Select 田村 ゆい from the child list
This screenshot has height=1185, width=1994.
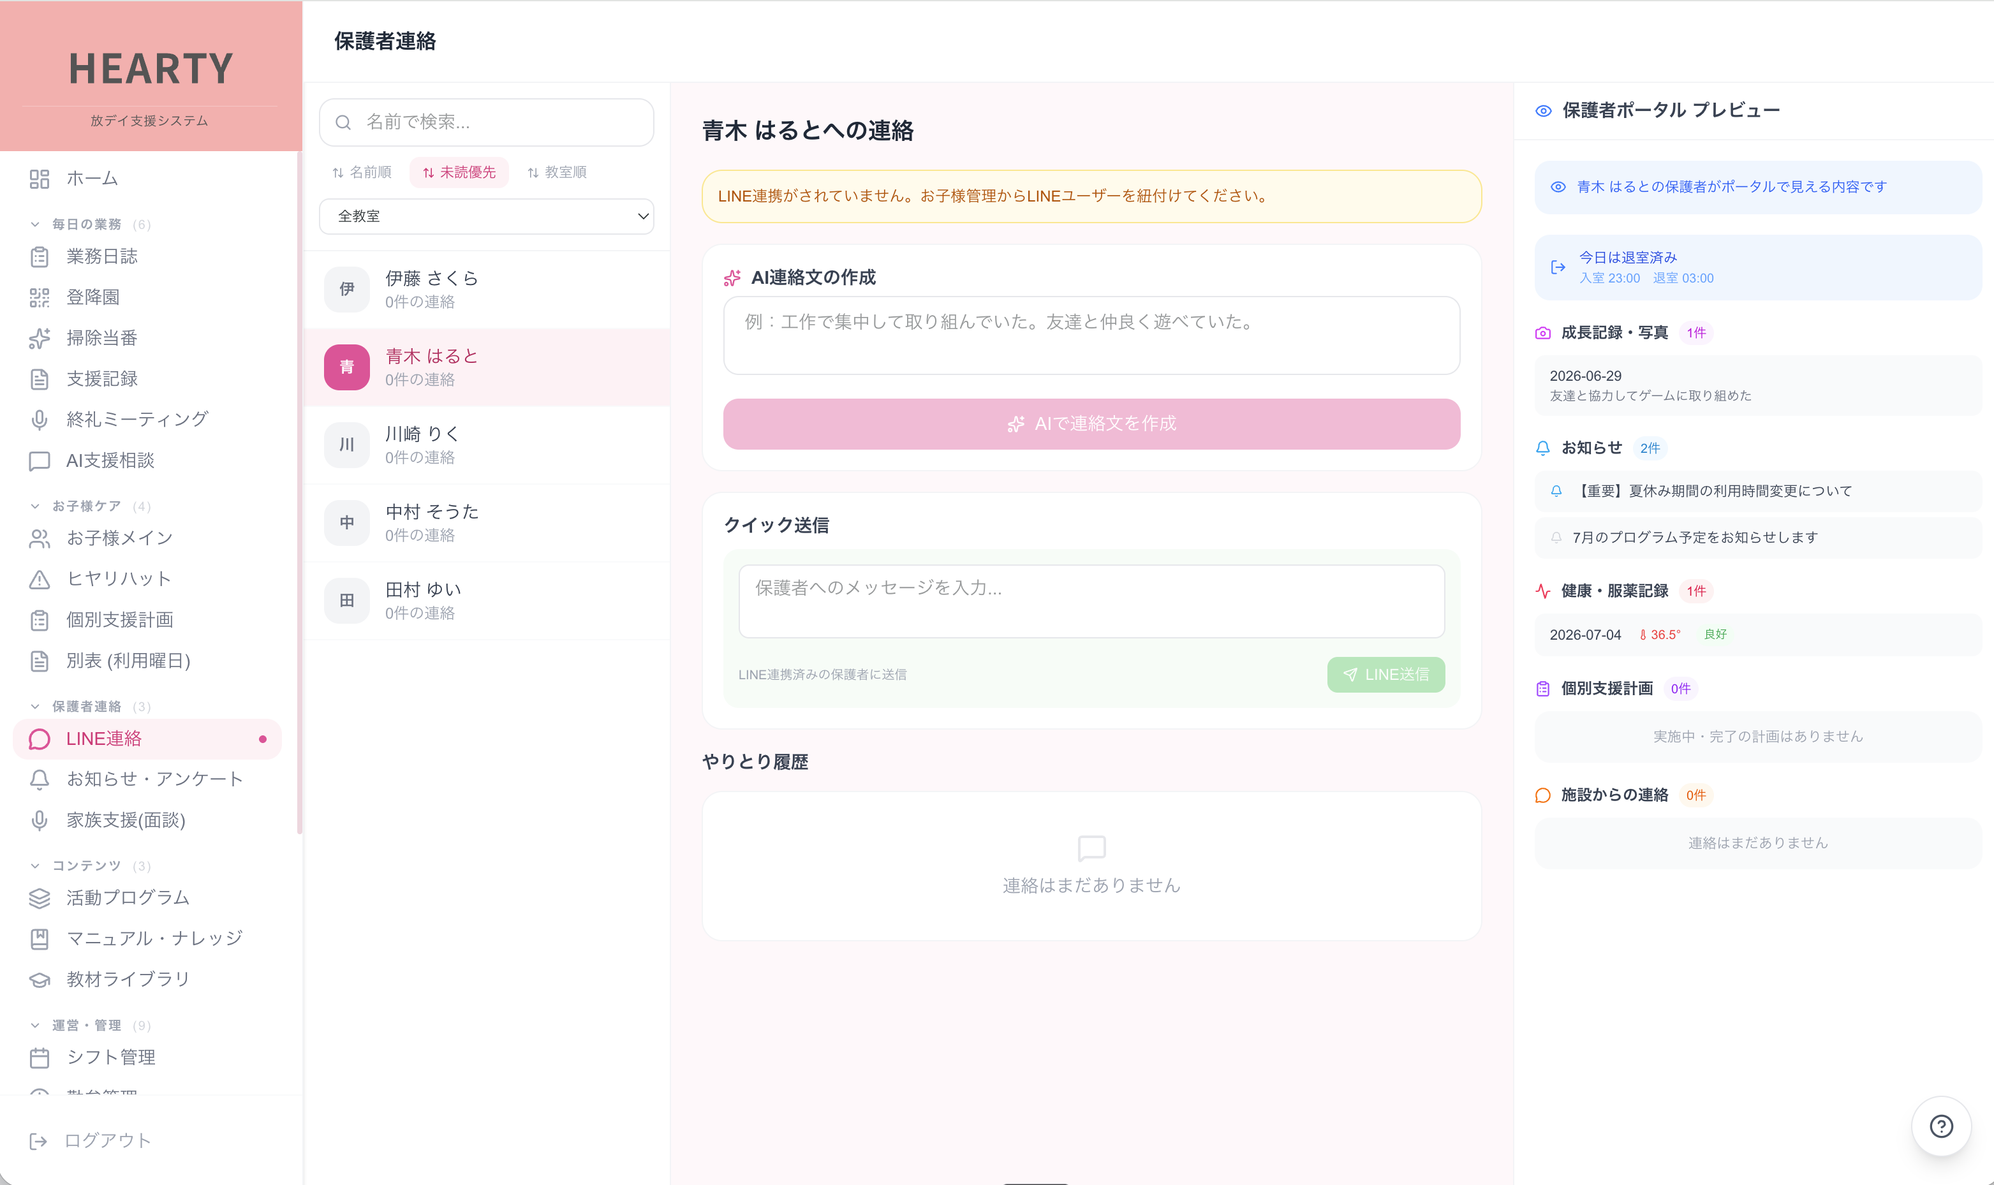coord(486,601)
